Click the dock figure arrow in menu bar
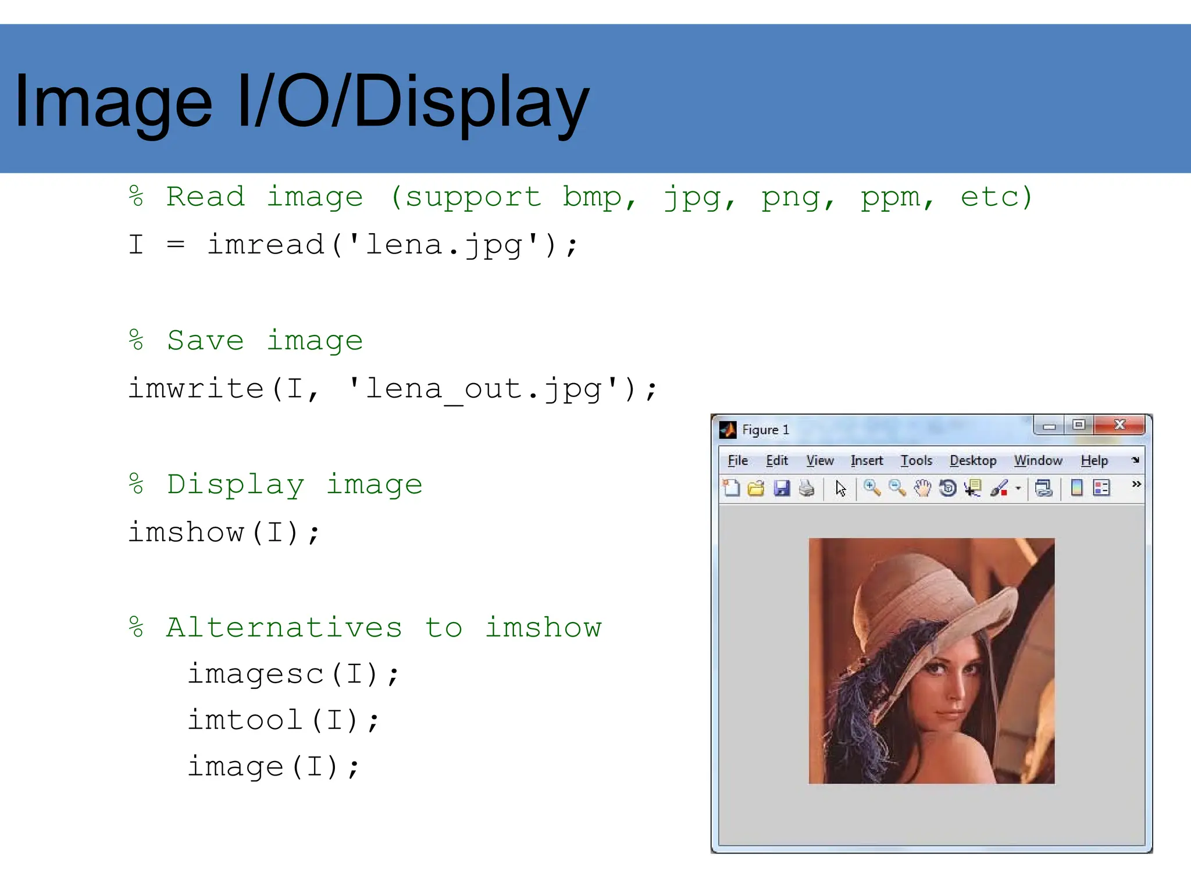The height and width of the screenshot is (893, 1191). click(x=1135, y=460)
